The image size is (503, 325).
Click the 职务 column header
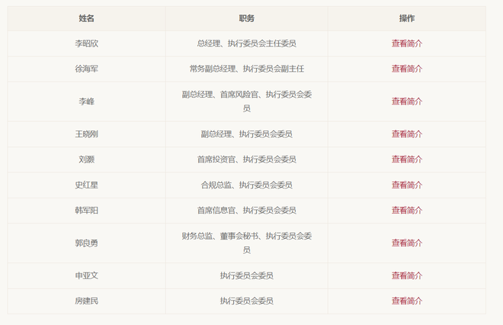click(246, 18)
